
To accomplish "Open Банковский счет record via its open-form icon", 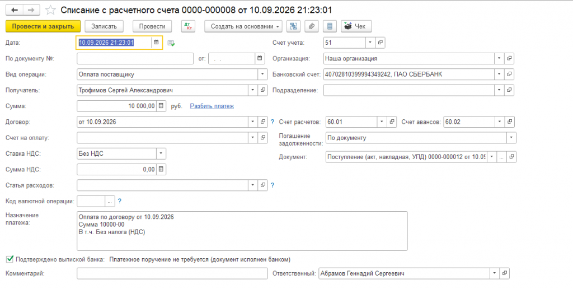I will 509,74.
